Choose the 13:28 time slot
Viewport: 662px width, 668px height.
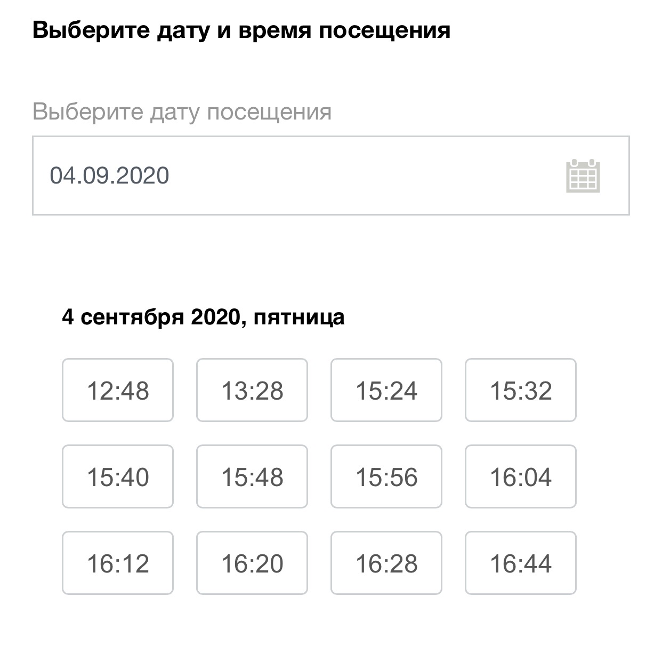click(x=252, y=390)
